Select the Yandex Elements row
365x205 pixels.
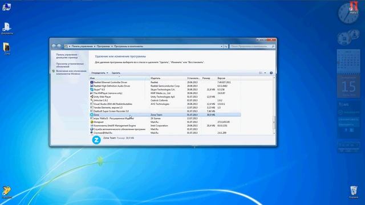click(165, 108)
